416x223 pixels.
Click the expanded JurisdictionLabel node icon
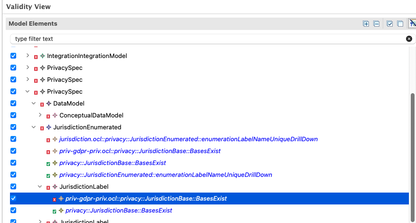tap(55, 187)
